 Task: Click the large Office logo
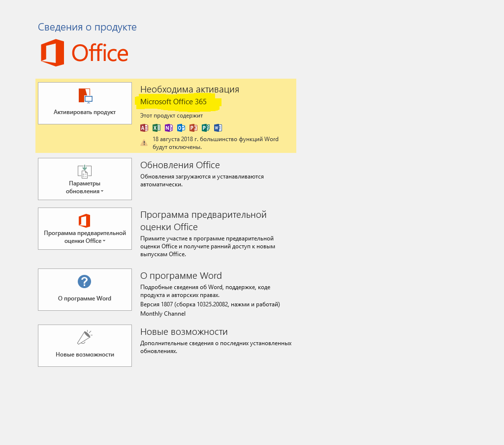tap(85, 53)
